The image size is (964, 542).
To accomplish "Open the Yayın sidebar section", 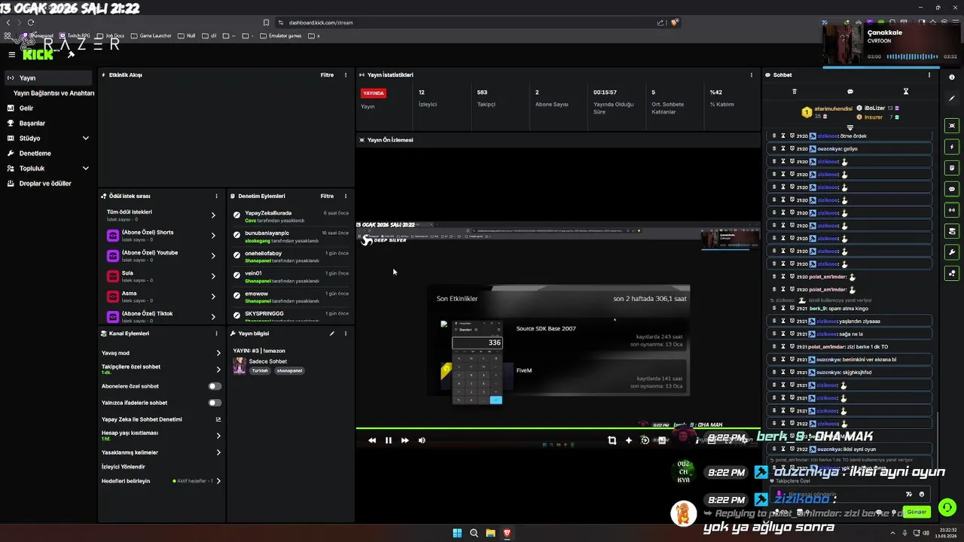I will point(49,78).
